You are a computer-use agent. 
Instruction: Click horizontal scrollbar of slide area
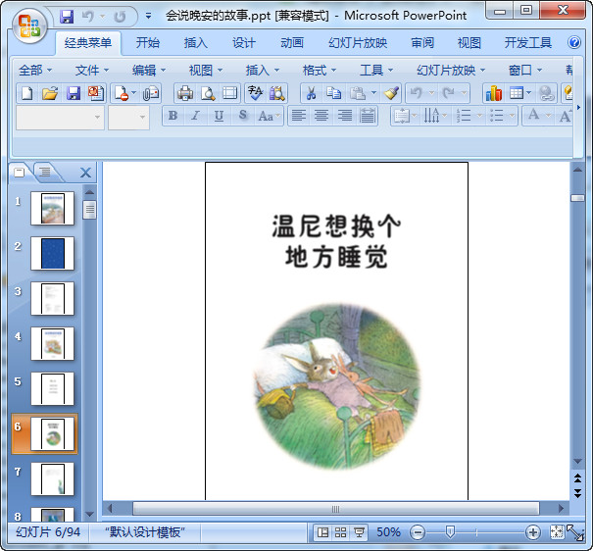pos(335,509)
